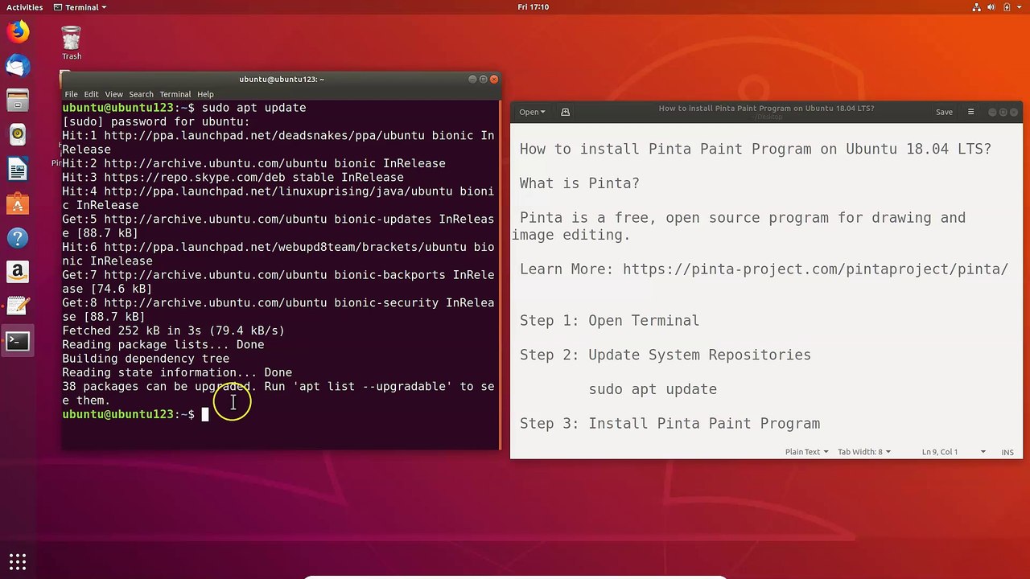Open the text editor hamburger menu
The width and height of the screenshot is (1030, 579).
coord(970,112)
